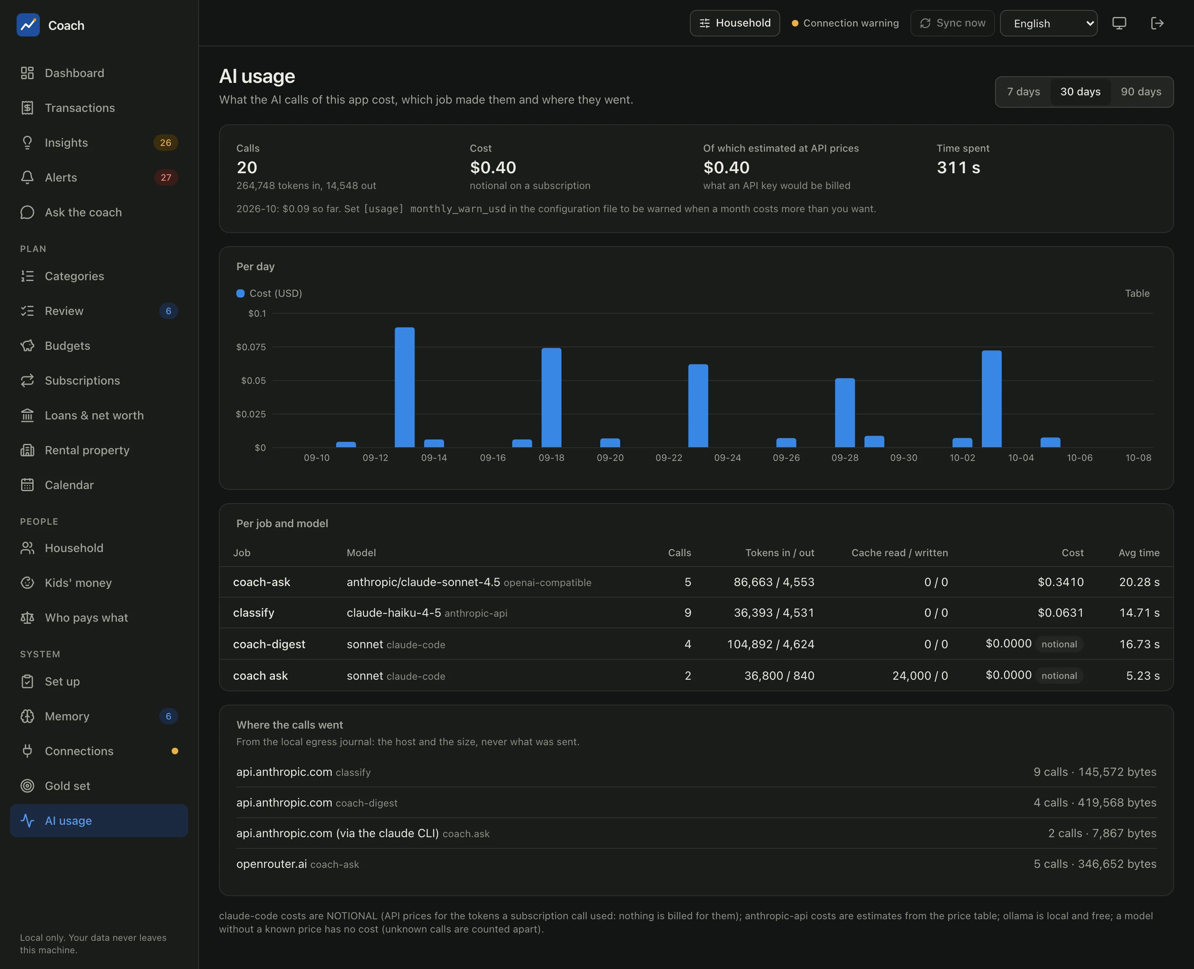Open the Review page
Viewport: 1194px width, 969px height.
tap(99, 311)
